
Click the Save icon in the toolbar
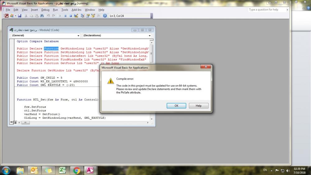click(19, 16)
